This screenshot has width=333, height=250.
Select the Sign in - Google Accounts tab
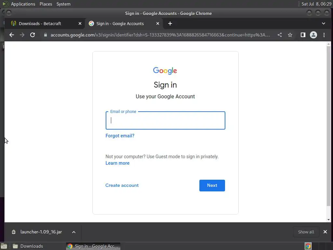coord(124,23)
